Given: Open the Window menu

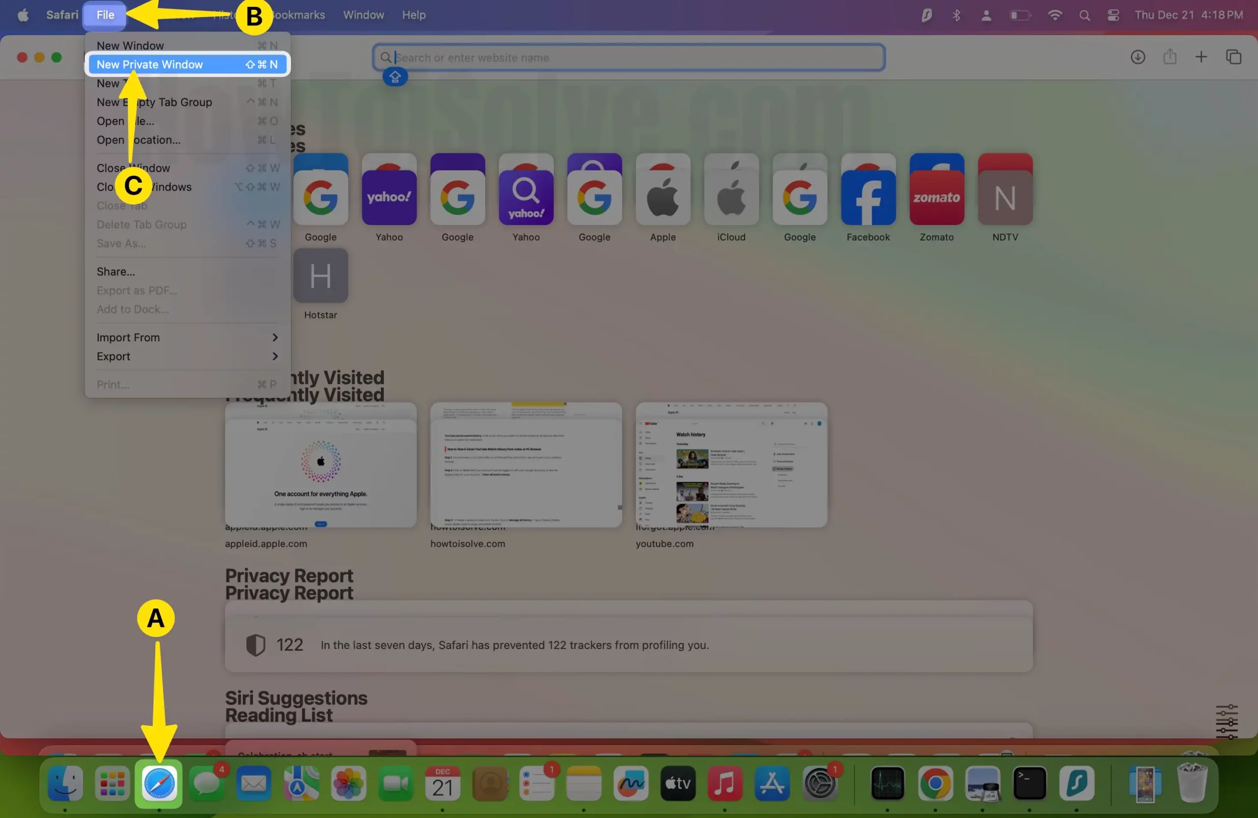Looking at the screenshot, I should pos(363,15).
